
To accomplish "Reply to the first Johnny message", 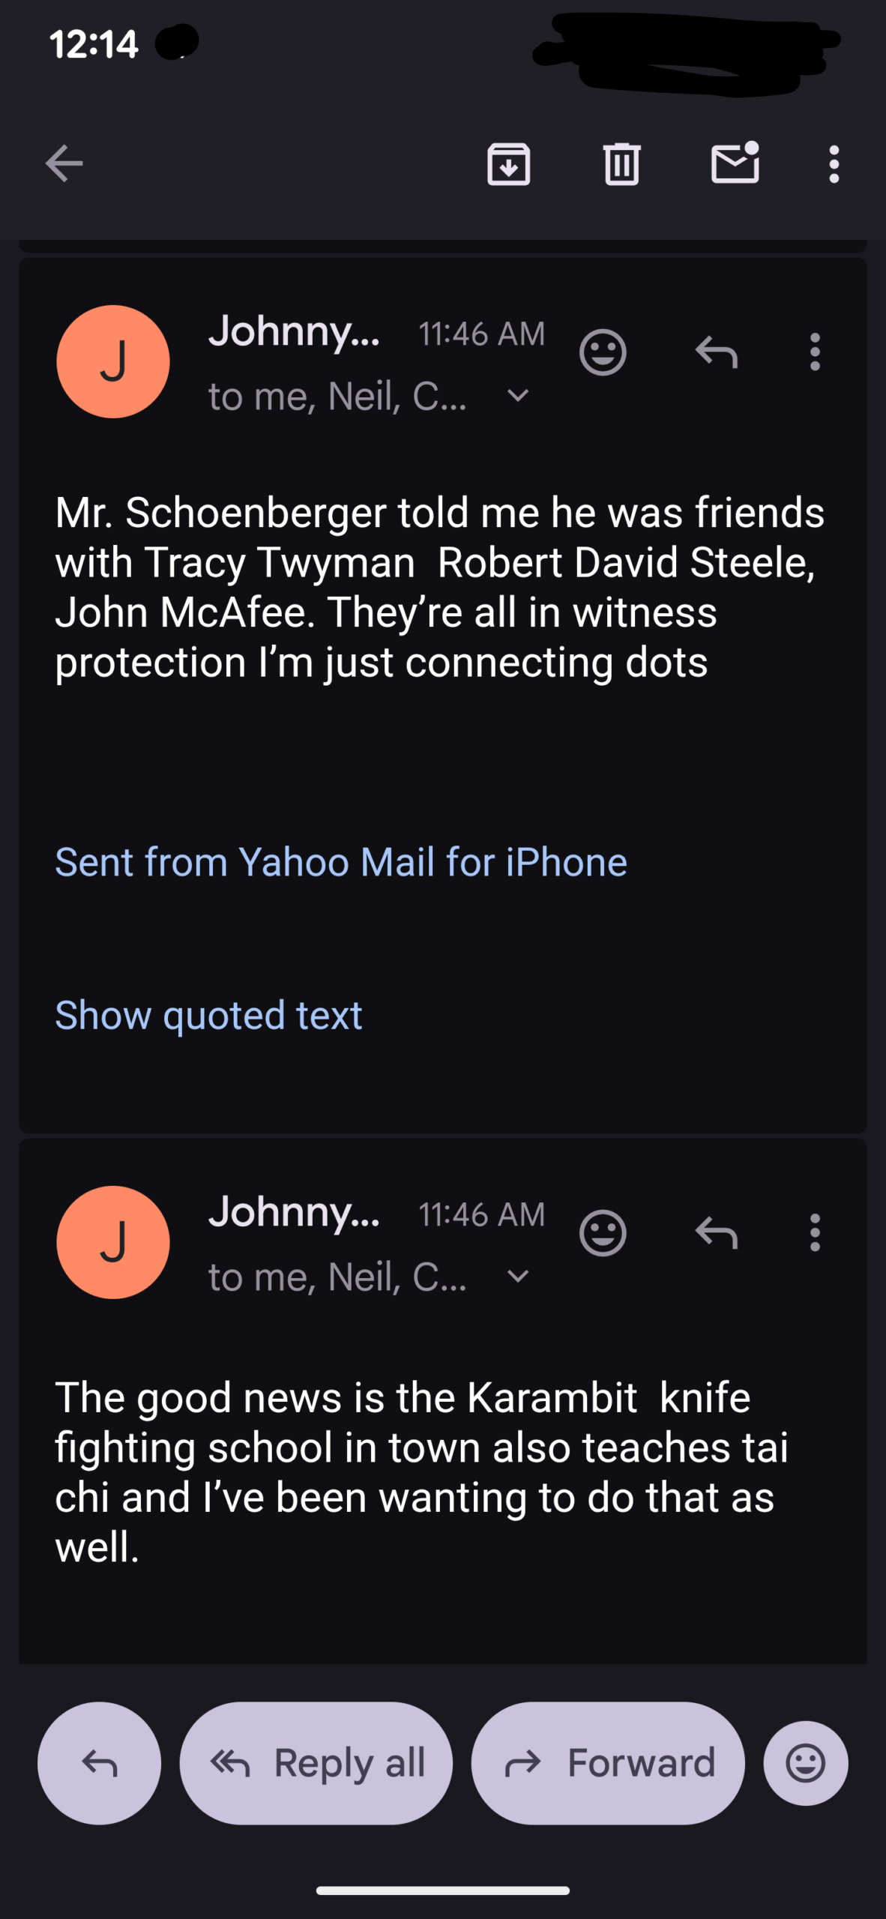I will coord(717,352).
